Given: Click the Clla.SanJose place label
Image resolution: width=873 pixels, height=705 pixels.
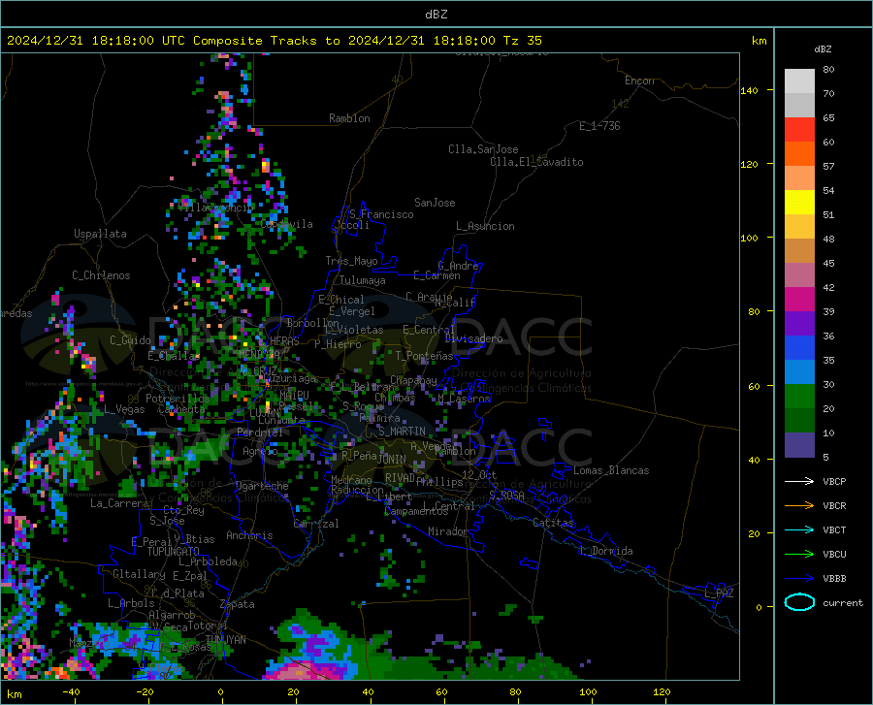Looking at the screenshot, I should [483, 149].
